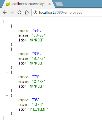102x123 pixels.
Task: Select ename value "CLARK"
Action: click(39, 82)
